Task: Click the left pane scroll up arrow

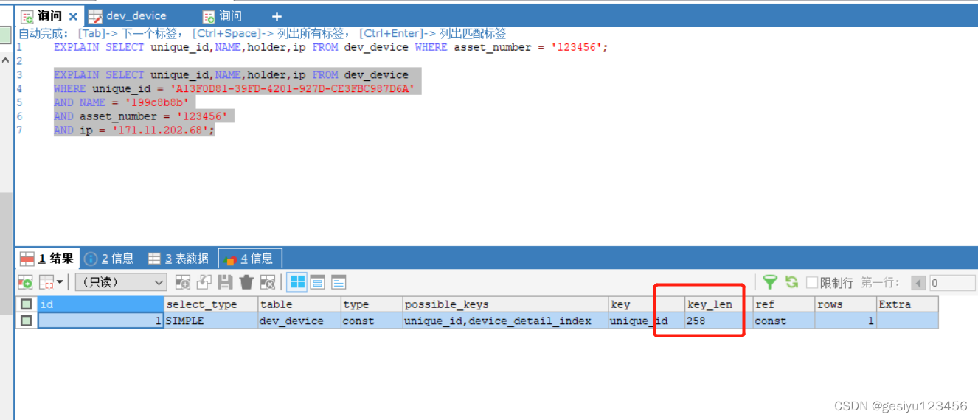Action: click(x=6, y=60)
